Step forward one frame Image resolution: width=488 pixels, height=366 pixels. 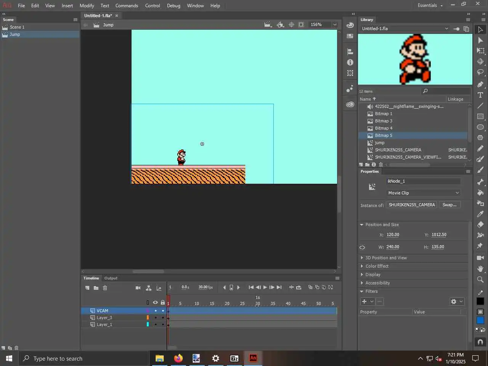point(272,287)
